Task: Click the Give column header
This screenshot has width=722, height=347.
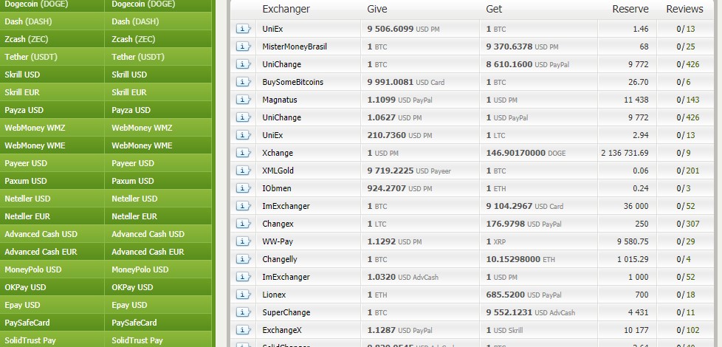Action: [377, 9]
